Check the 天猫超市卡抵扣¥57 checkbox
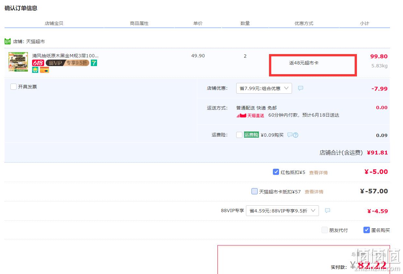This screenshot has height=274, width=403. click(x=254, y=191)
